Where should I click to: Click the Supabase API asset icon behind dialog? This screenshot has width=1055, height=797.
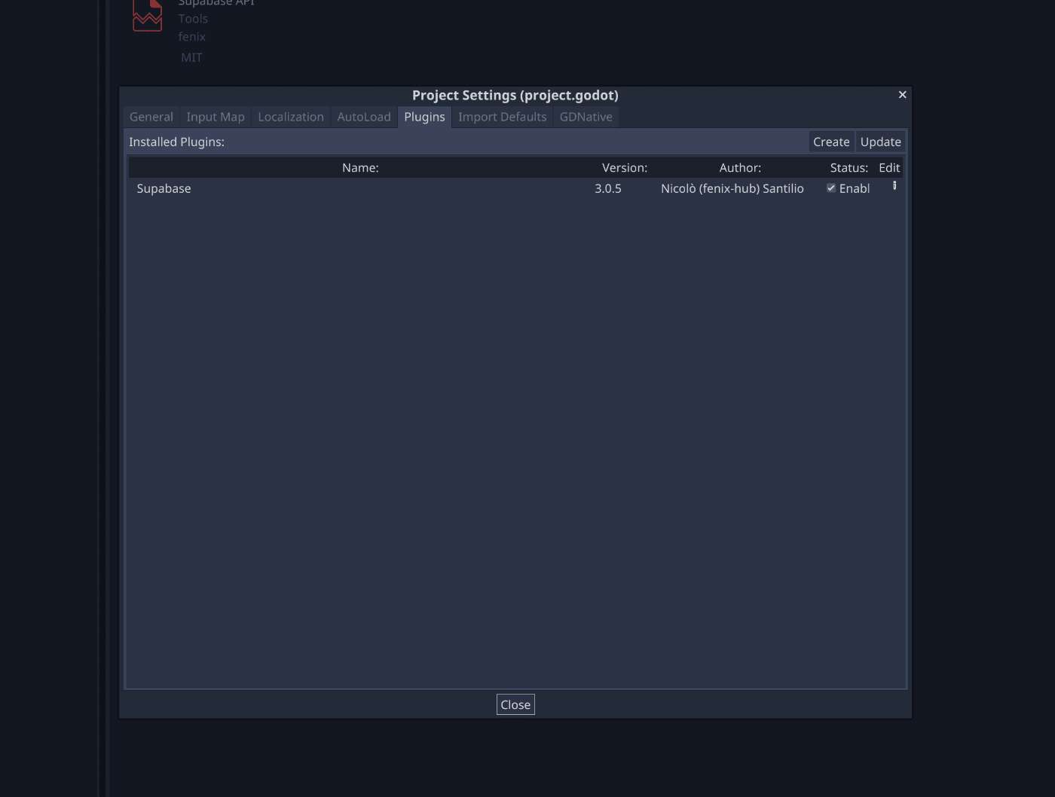click(x=147, y=16)
